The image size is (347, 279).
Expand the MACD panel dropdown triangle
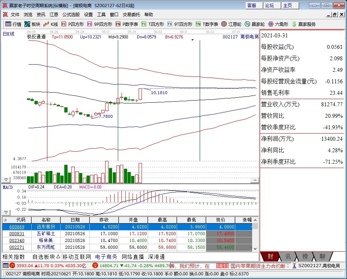click(x=6, y=213)
